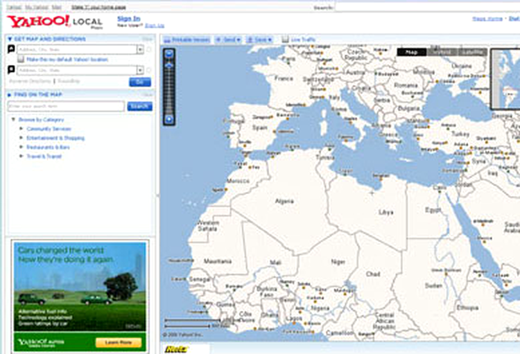Click the first Address, City, State field

pyautogui.click(x=77, y=49)
